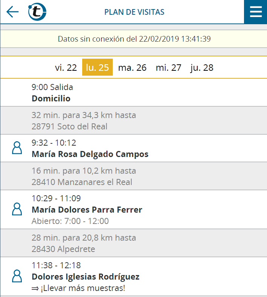The height and width of the screenshot is (297, 267).
Task: Select the vi. 22 day tab
Action: pyautogui.click(x=66, y=67)
